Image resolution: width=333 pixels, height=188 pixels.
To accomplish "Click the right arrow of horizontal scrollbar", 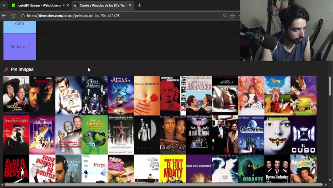I will click(x=325, y=185).
